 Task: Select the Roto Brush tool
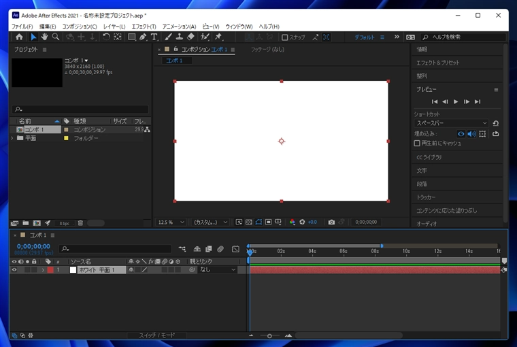205,37
